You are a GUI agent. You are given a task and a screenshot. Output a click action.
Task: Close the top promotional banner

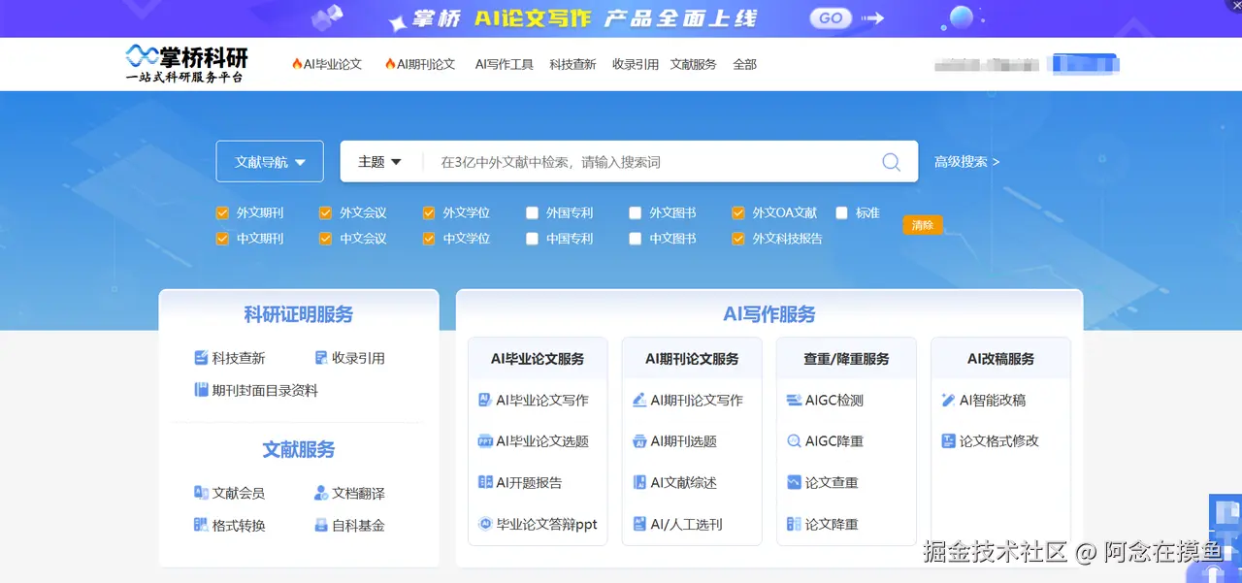(1234, 5)
